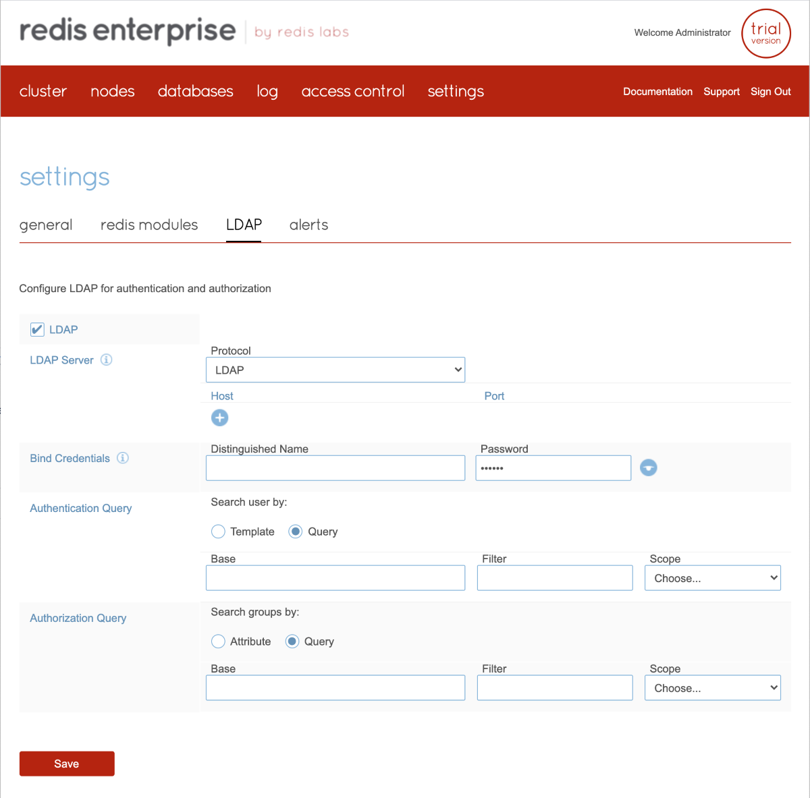Image resolution: width=810 pixels, height=798 pixels.
Task: Uncheck the LDAP enable checkbox
Action: pos(38,330)
